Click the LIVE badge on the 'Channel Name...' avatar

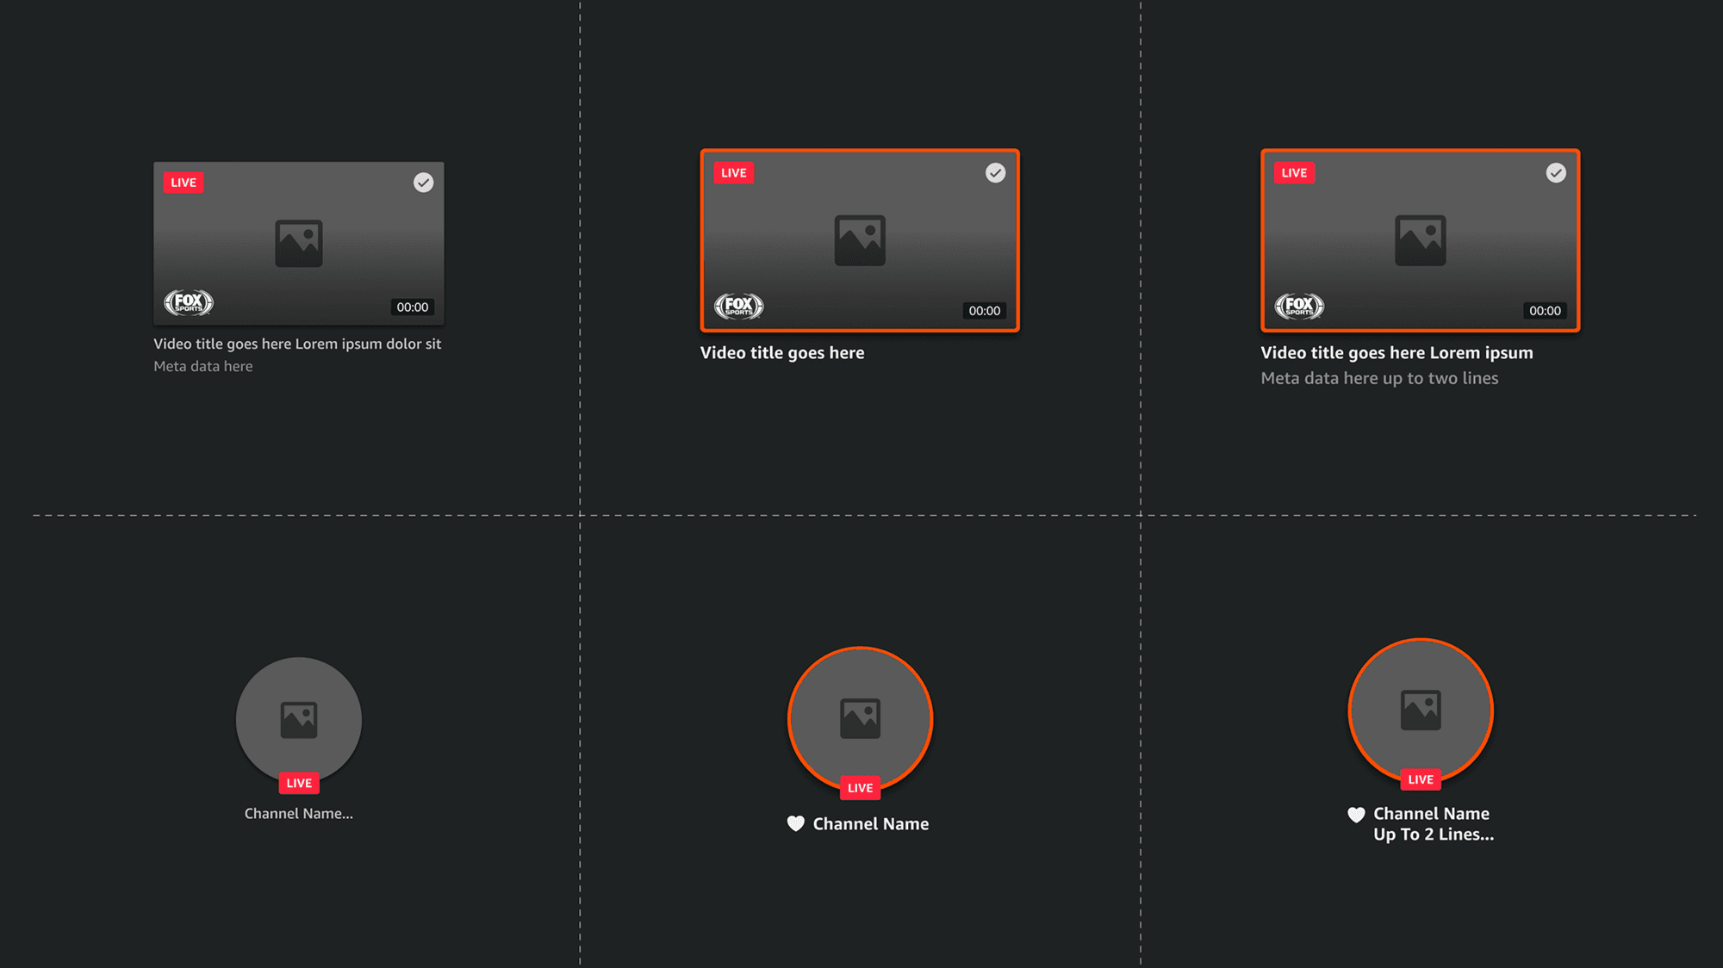(x=299, y=783)
